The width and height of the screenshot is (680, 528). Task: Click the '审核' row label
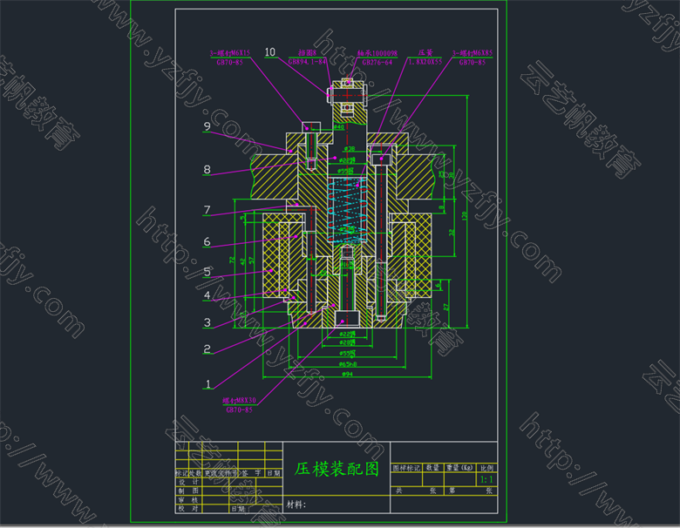click(x=188, y=500)
